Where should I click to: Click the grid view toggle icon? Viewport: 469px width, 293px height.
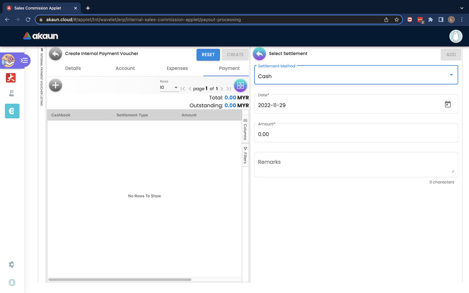point(240,86)
